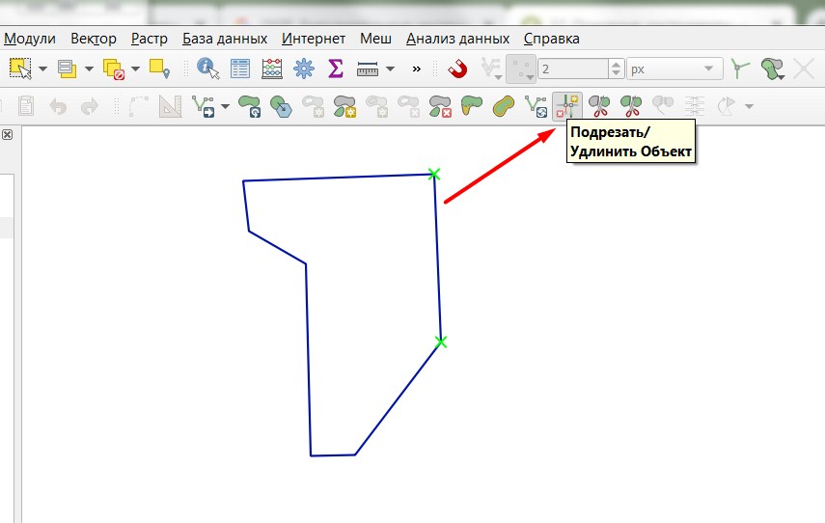
Task: Open the Анализ данных menu
Action: click(457, 39)
